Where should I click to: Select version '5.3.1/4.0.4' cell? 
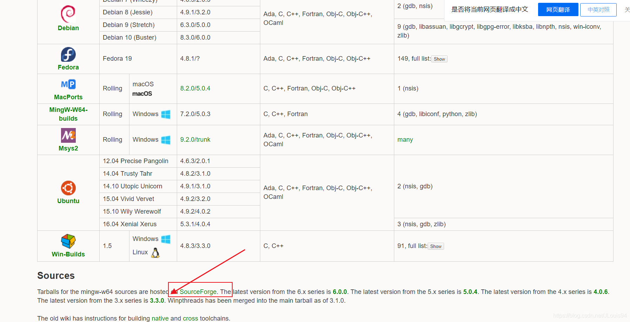(x=218, y=224)
